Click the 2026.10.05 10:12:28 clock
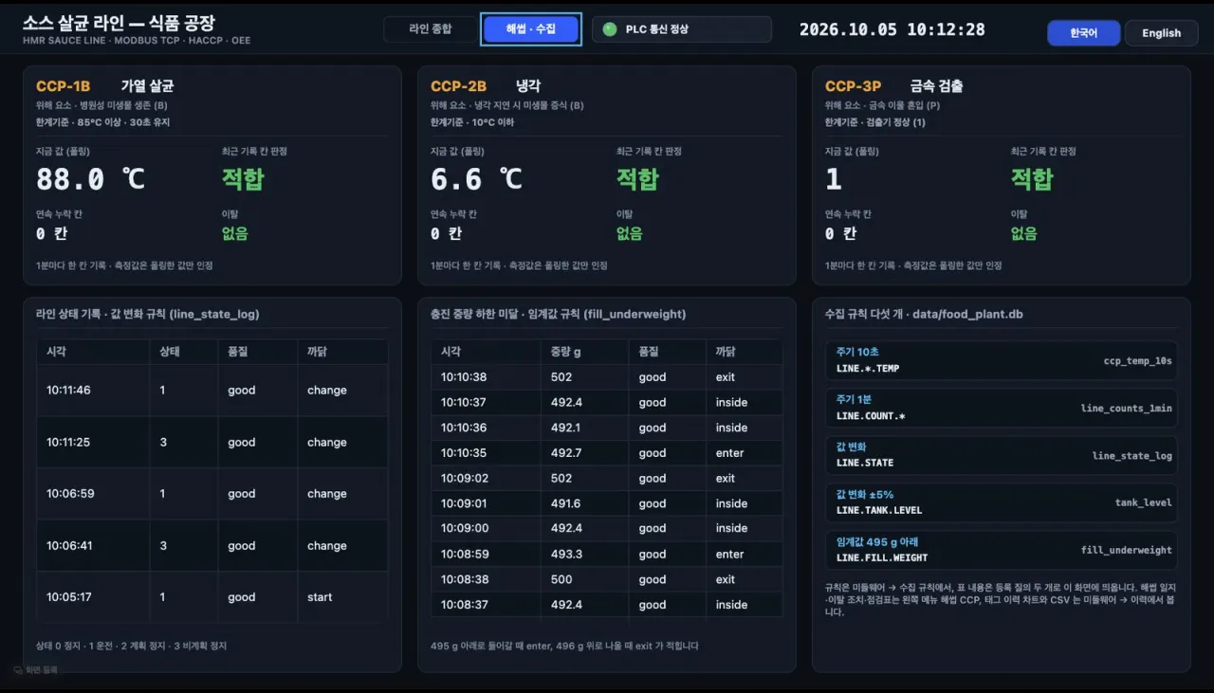The width and height of the screenshot is (1214, 693). click(x=892, y=29)
